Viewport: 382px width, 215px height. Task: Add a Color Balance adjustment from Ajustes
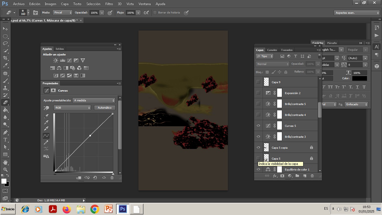tap(59, 68)
